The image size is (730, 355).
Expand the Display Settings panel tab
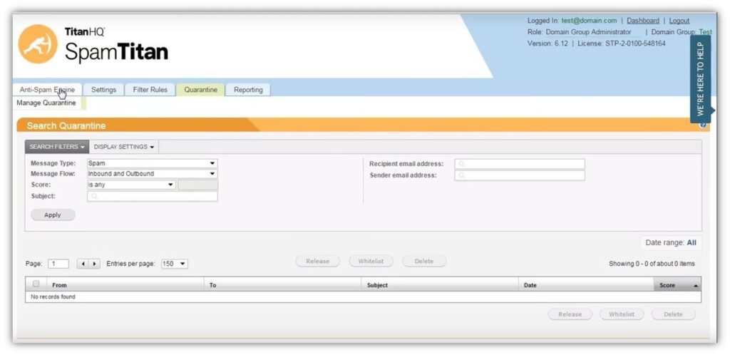click(124, 147)
